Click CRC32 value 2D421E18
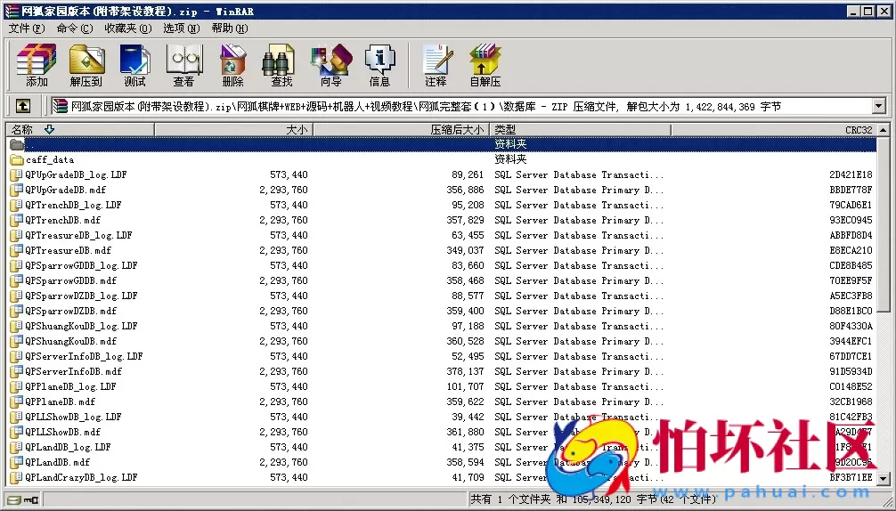896x511 pixels. click(851, 174)
